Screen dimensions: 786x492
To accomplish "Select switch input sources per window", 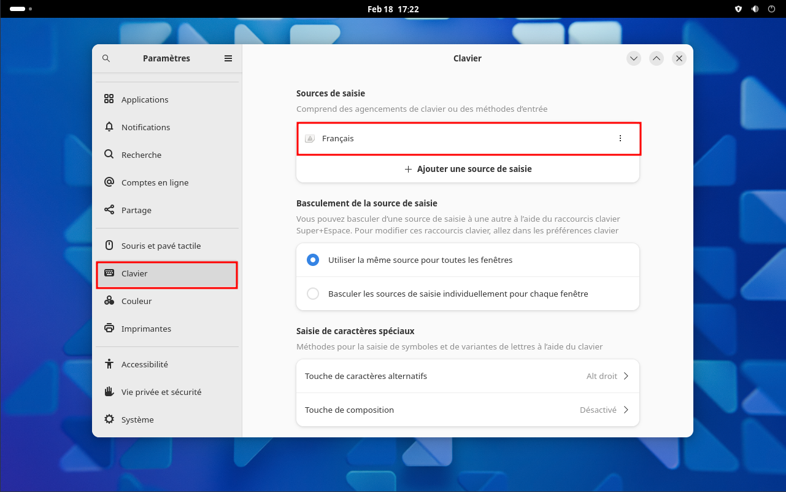I will coord(313,294).
